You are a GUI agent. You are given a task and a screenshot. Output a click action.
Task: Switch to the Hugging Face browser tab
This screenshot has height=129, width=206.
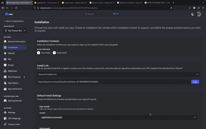46,3
